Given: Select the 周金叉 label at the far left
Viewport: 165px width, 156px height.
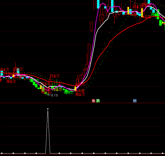Looking at the screenshot, I should (11, 81).
